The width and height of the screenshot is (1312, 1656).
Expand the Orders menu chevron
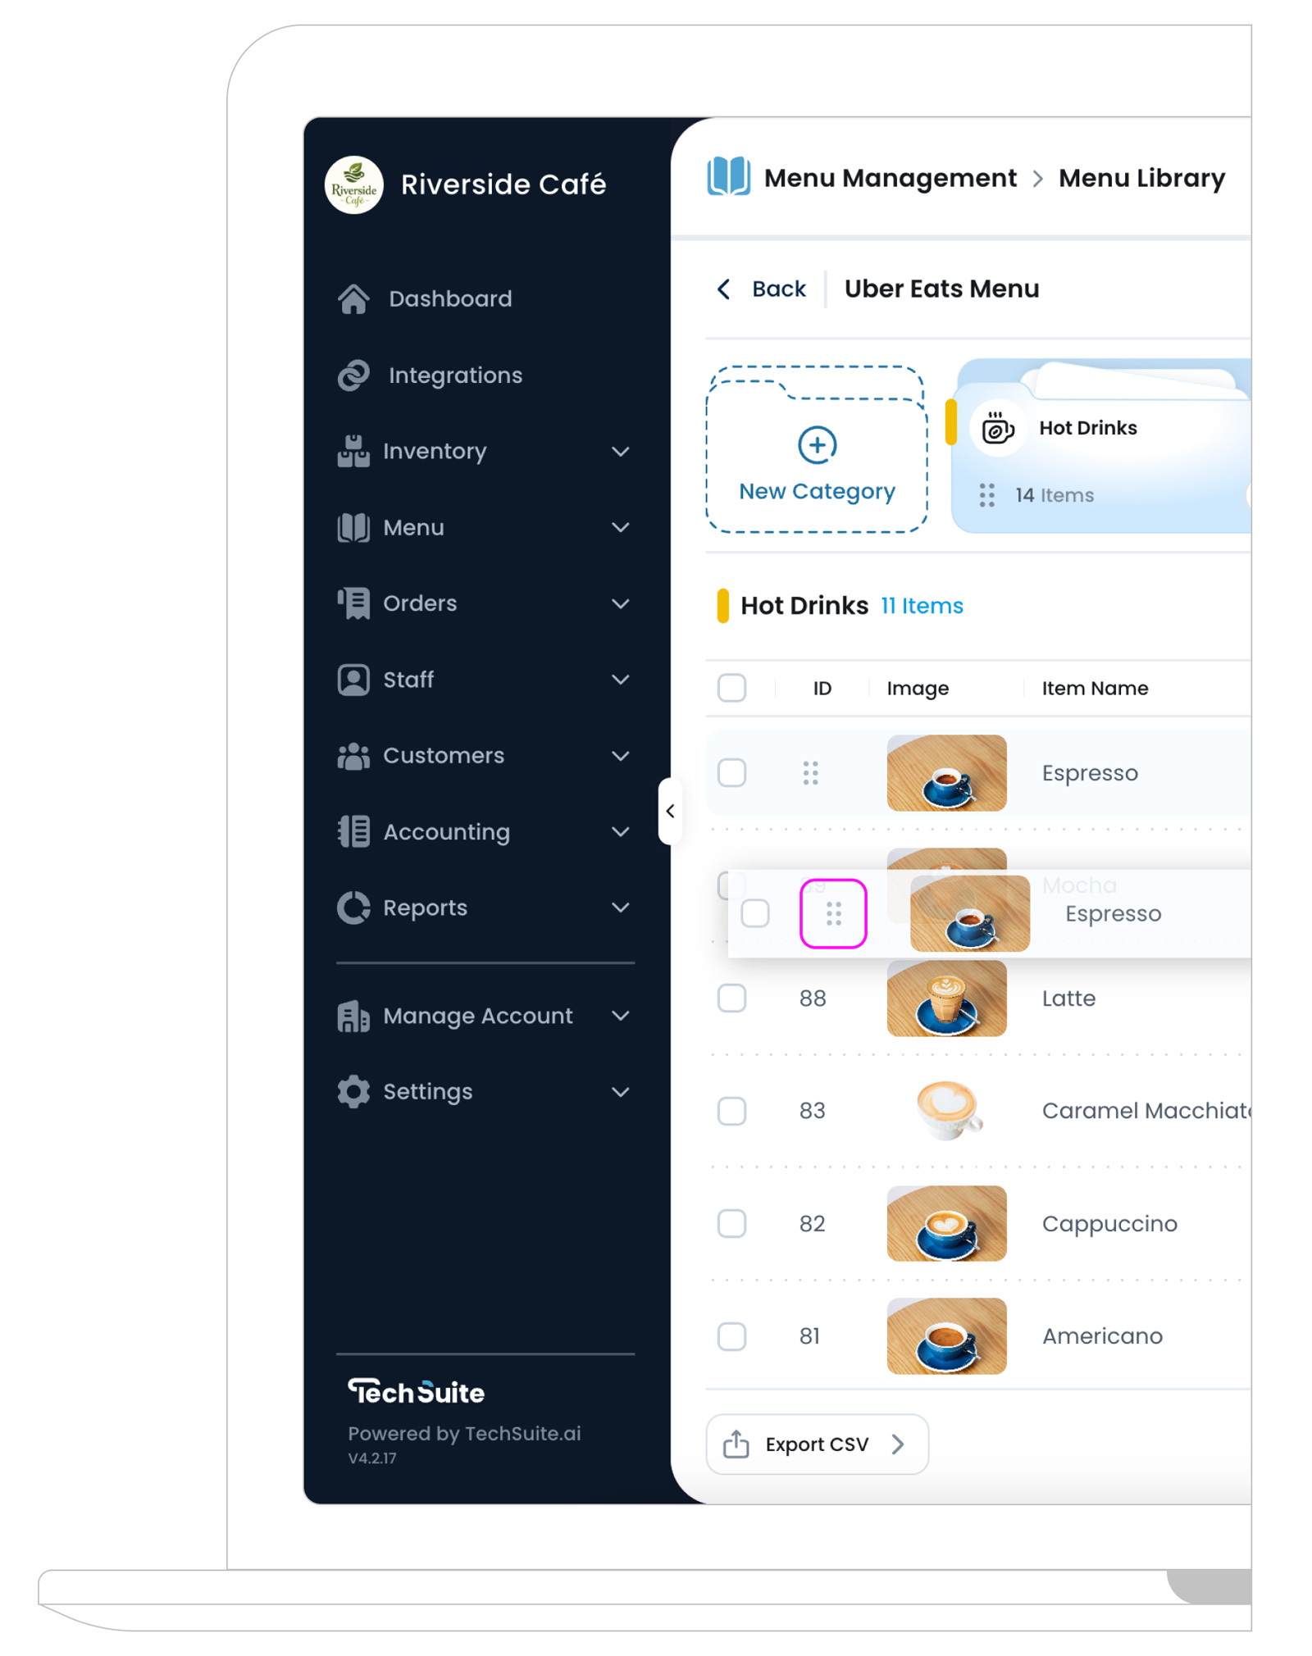coord(621,603)
